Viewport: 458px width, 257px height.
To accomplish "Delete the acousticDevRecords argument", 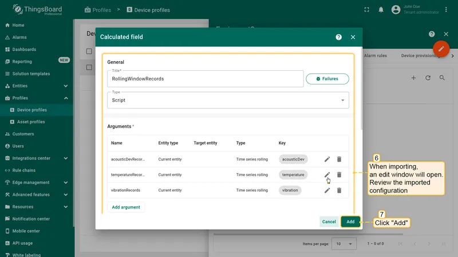I will (x=339, y=159).
